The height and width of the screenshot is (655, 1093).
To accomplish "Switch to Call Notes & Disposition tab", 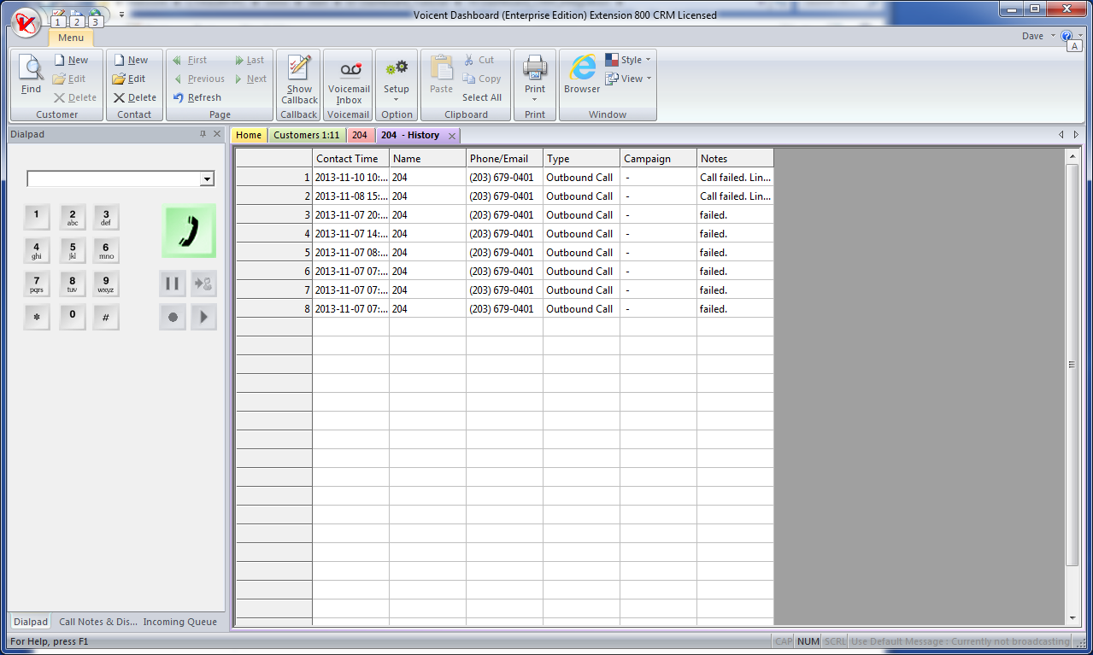I will 97,622.
